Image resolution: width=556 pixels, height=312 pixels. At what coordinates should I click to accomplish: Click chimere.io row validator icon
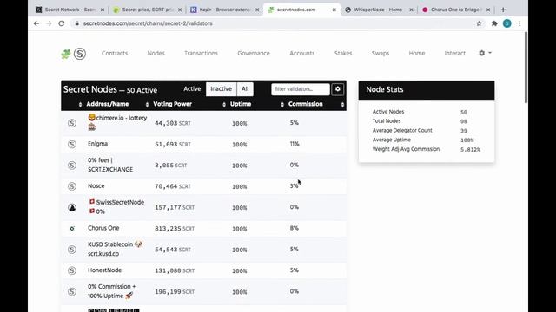[72, 123]
